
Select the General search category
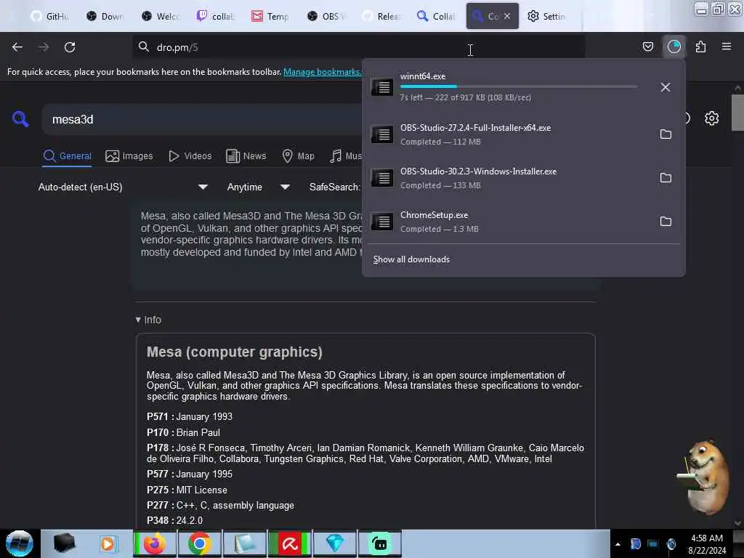point(68,156)
